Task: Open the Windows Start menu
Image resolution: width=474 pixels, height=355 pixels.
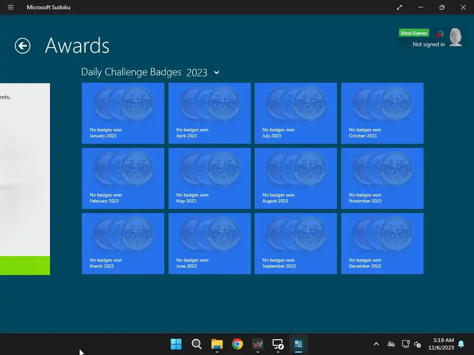Action: pyautogui.click(x=176, y=344)
